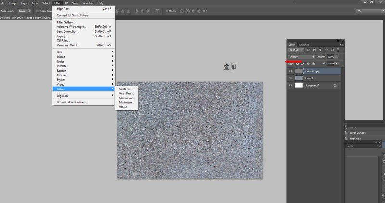Image resolution: width=385 pixels, height=203 pixels.
Task: Click the Opacity 100% field
Action: (x=331, y=57)
